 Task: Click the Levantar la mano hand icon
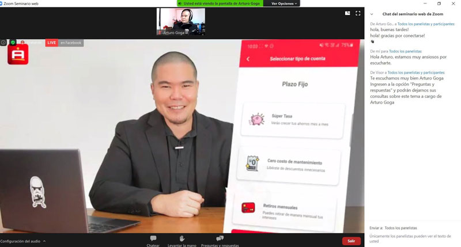point(182,238)
